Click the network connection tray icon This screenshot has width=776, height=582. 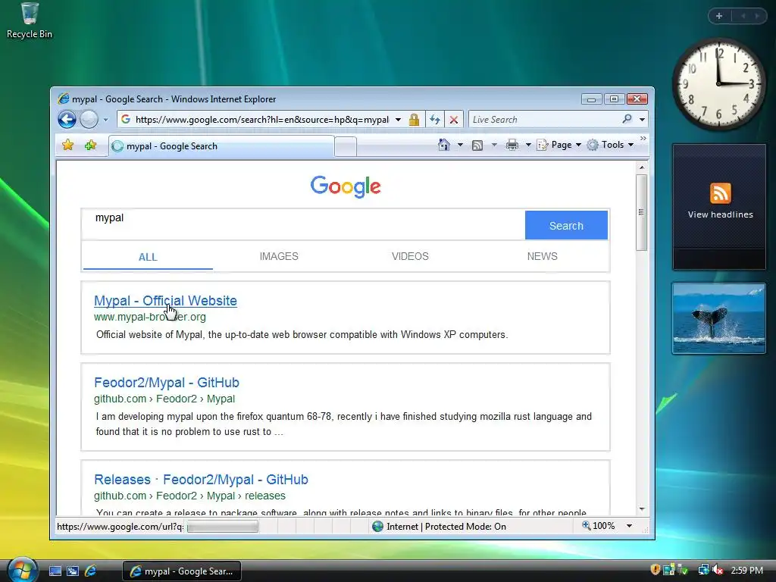pyautogui.click(x=703, y=570)
